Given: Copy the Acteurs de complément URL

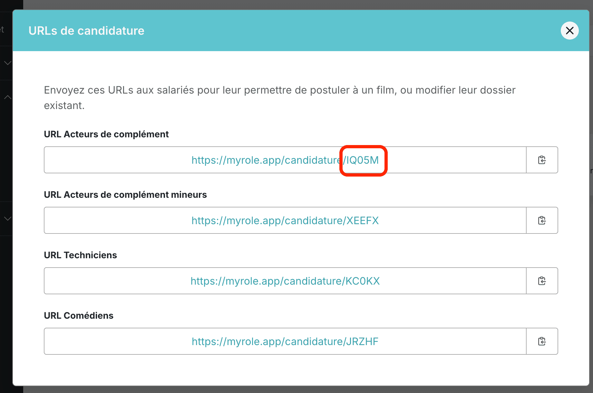Looking at the screenshot, I should pos(542,160).
